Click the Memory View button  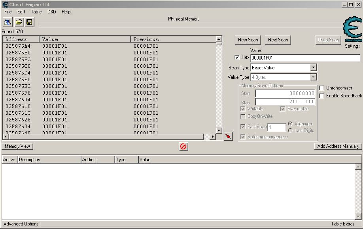[17, 146]
